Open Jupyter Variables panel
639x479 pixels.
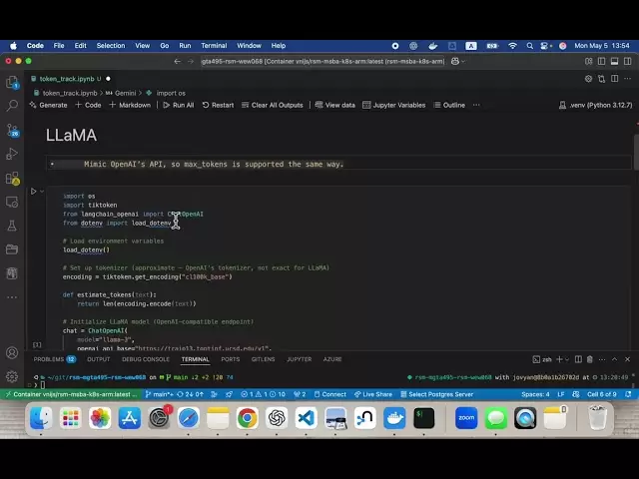tap(394, 105)
